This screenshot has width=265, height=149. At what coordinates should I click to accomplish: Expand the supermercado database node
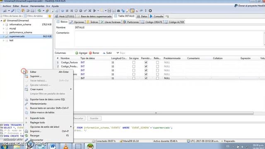click(4, 36)
